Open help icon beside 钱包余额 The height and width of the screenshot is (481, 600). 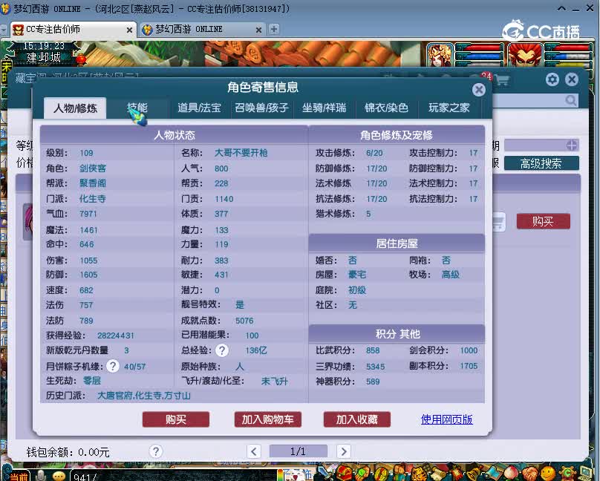point(156,451)
